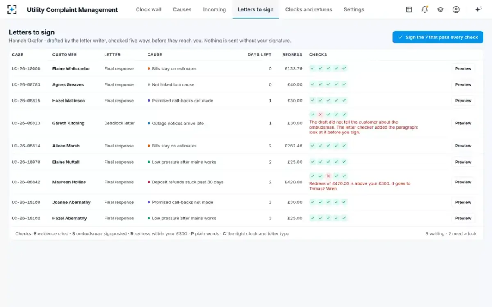Open Clocks and returns tab
Viewport: 492px width, 307px height.
pyautogui.click(x=309, y=9)
